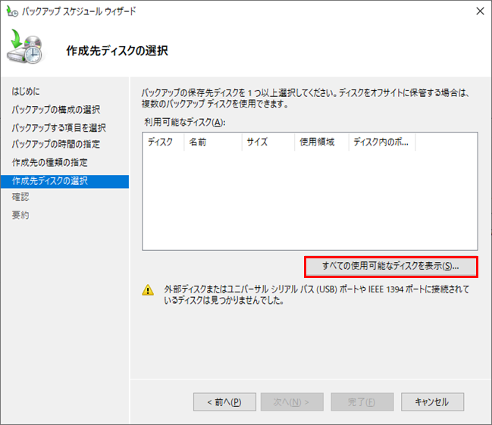Select the 要約 step
Viewport: 492px width, 425px height.
click(x=20, y=215)
